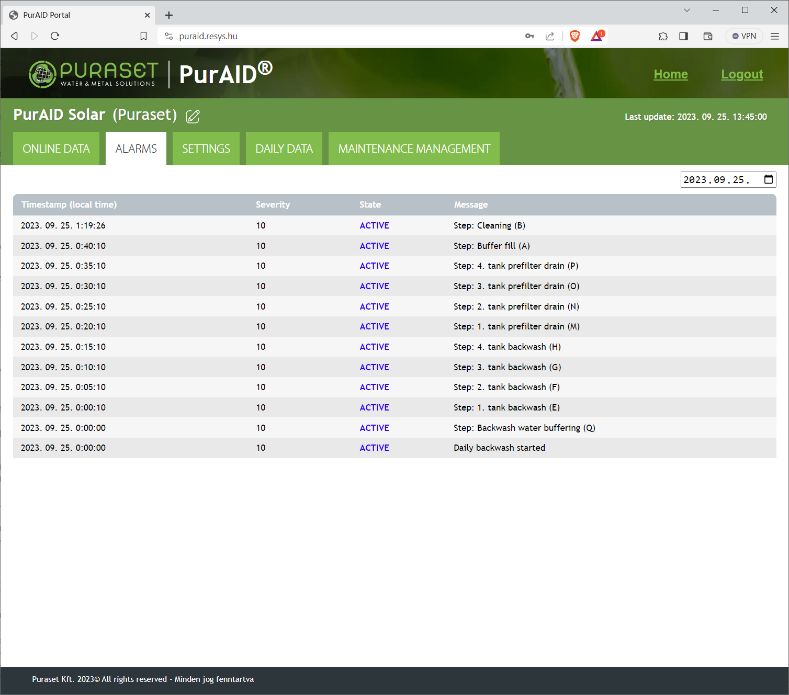This screenshot has width=789, height=695.
Task: Click the edit pencil icon beside PurAID Solar
Action: pos(193,116)
